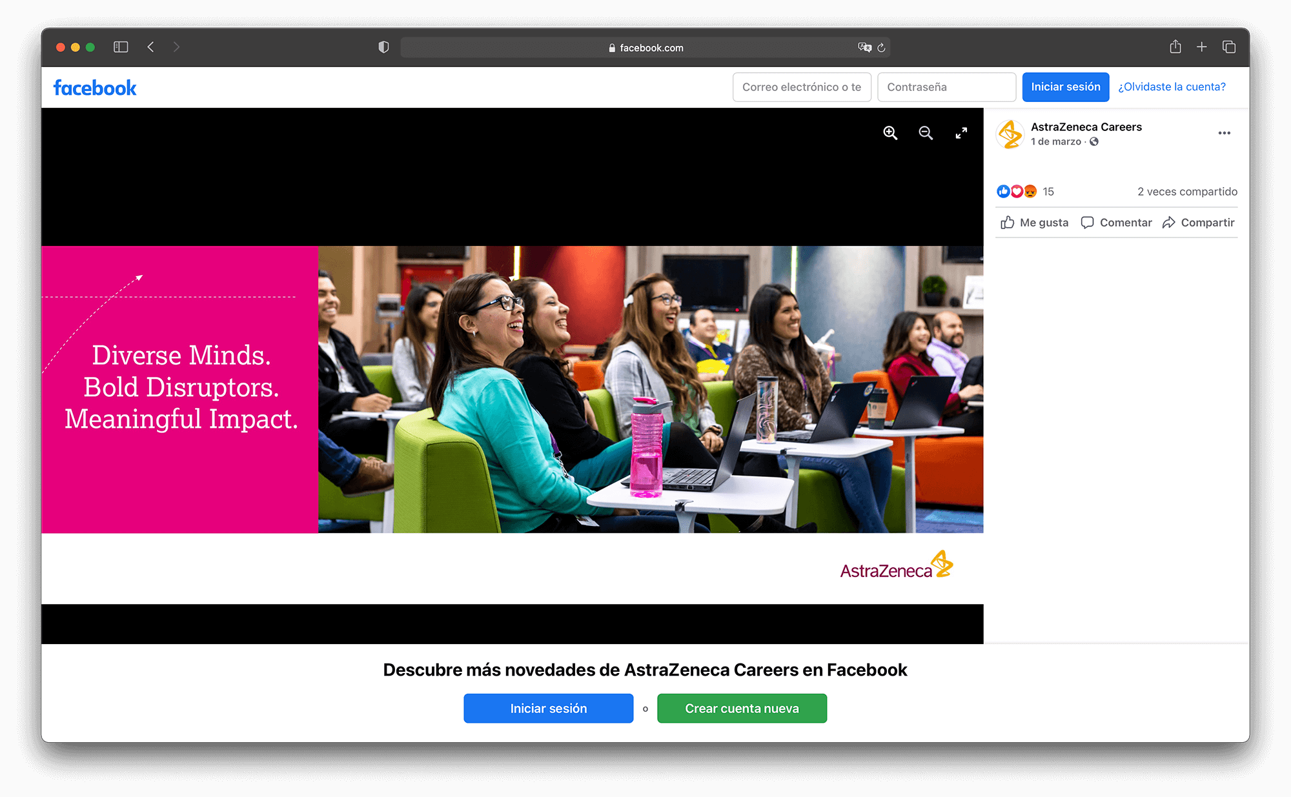Open the ¿Olvidaste la cuenta? link

[x=1172, y=87]
